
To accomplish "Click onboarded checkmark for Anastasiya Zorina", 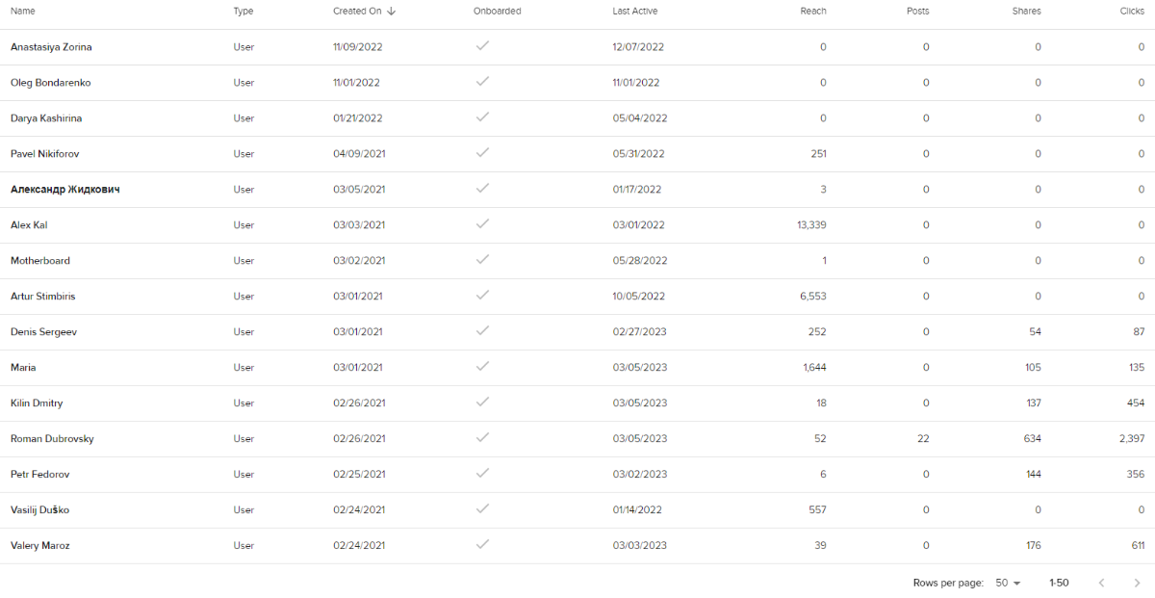I will coord(483,46).
